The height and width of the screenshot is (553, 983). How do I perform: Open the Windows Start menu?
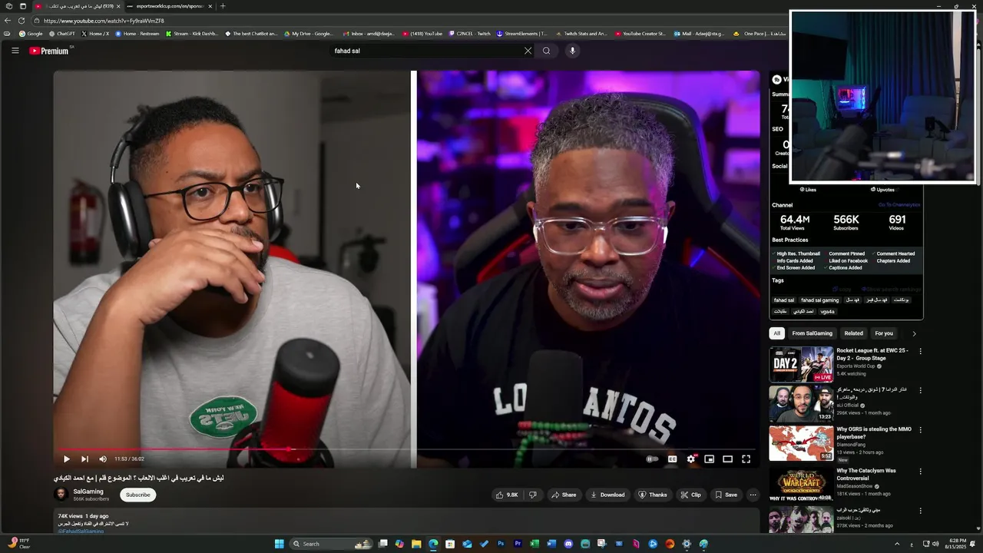(x=280, y=544)
